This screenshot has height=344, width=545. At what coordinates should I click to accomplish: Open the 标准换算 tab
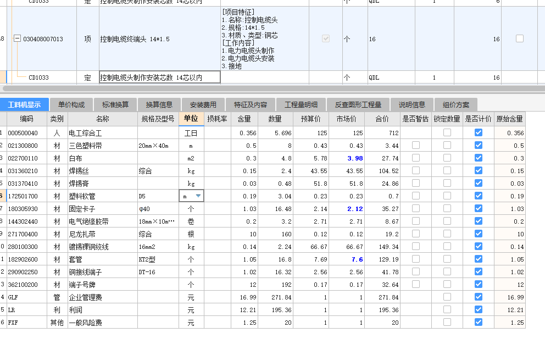[x=115, y=105]
